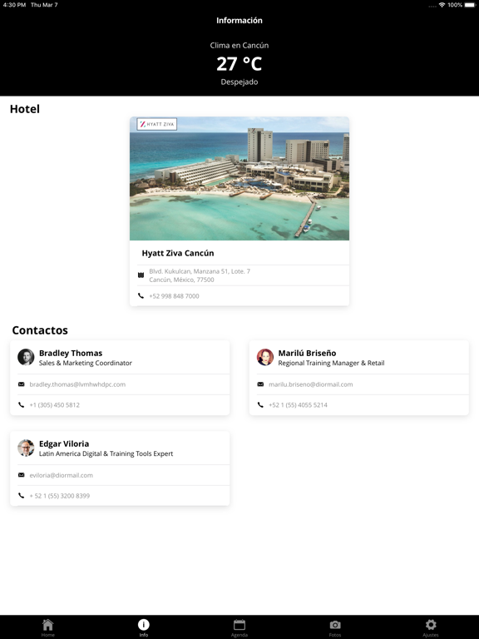Email eviloria@diormail.com
The image size is (479, 639).
pos(61,475)
